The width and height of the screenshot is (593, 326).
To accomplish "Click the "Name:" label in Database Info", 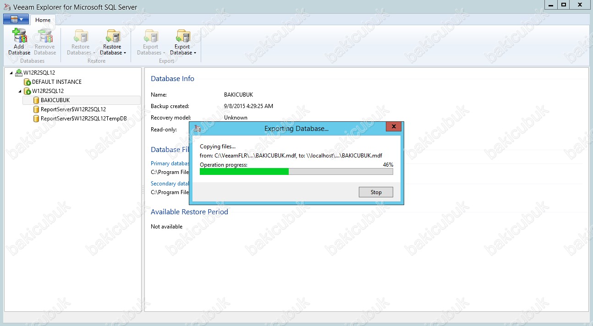I will click(x=159, y=95).
